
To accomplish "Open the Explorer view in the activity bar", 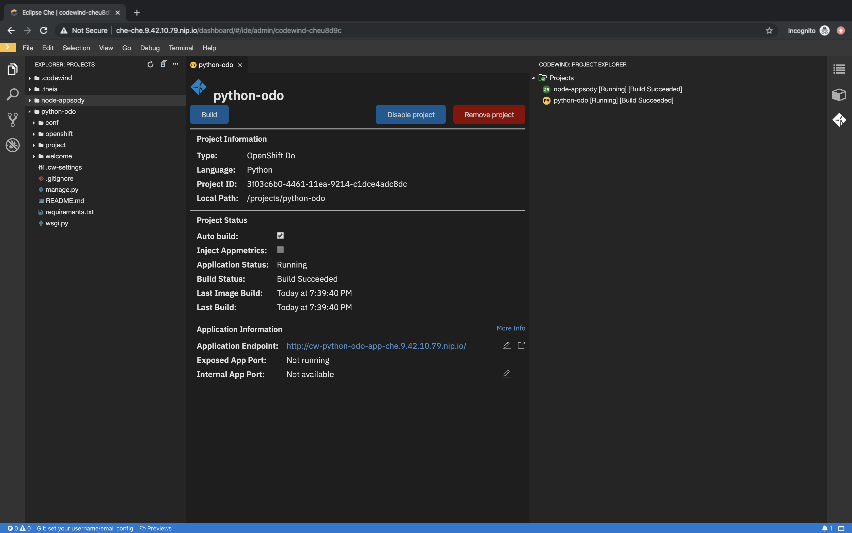I will click(12, 69).
